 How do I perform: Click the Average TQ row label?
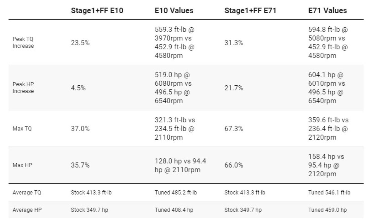(x=27, y=193)
